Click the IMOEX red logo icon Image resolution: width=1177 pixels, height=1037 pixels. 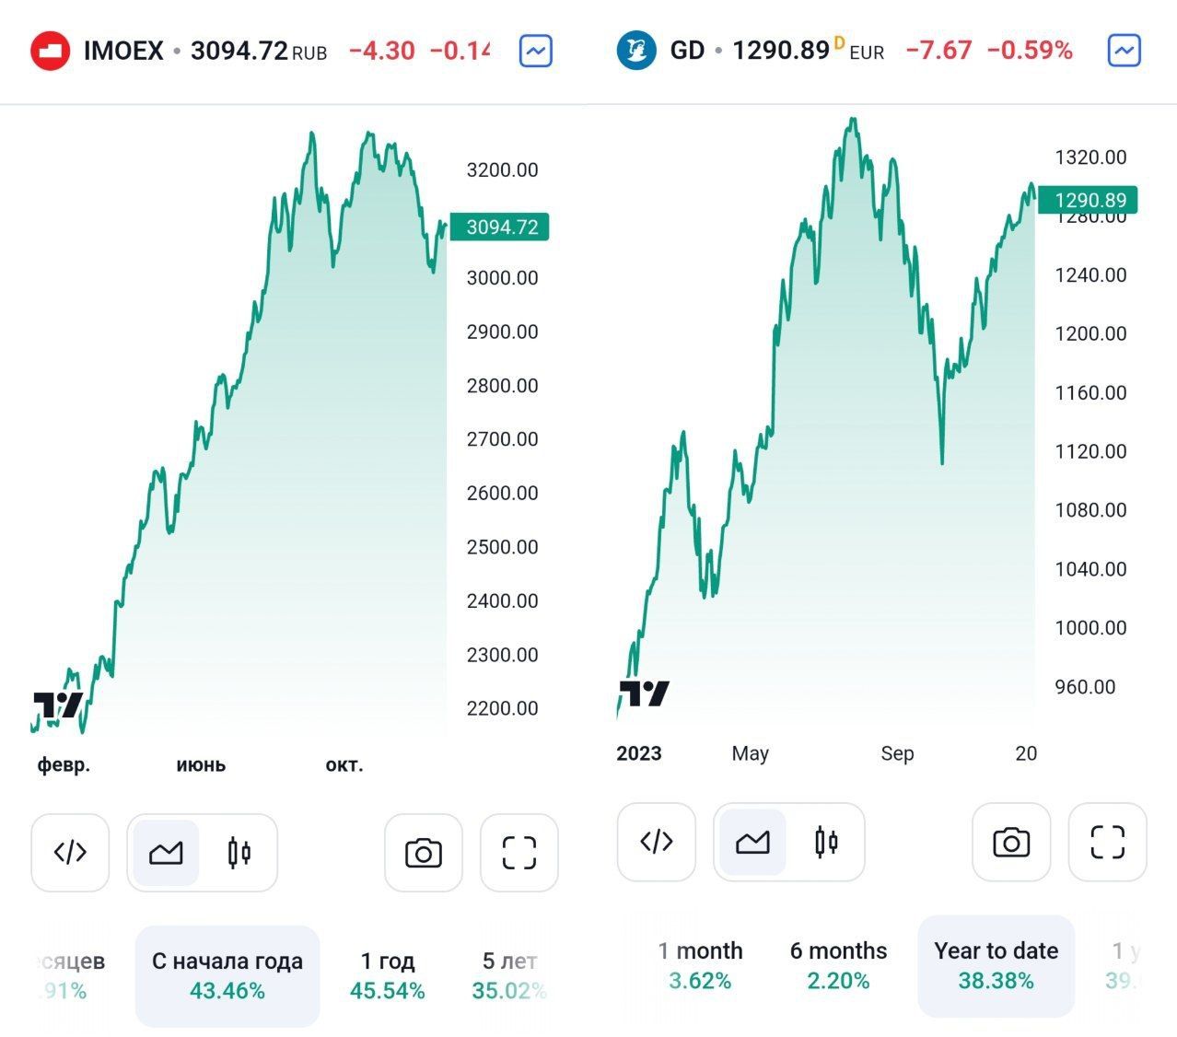point(51,51)
